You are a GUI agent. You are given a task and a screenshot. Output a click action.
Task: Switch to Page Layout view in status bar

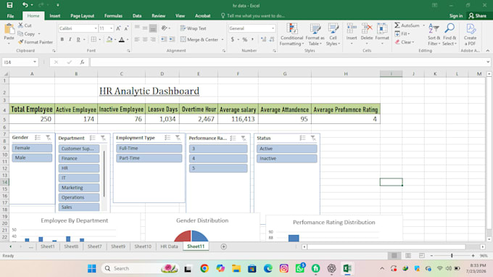[x=407, y=256]
